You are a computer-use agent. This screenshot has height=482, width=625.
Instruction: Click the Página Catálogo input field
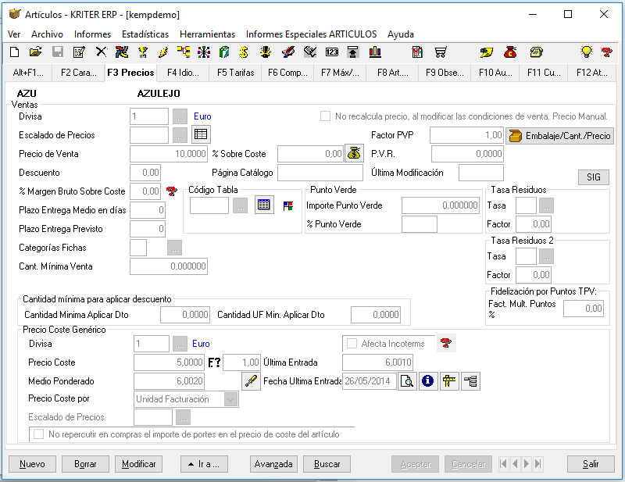[x=320, y=173]
